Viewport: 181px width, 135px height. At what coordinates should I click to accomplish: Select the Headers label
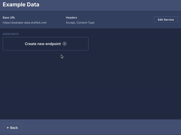coord(71,18)
